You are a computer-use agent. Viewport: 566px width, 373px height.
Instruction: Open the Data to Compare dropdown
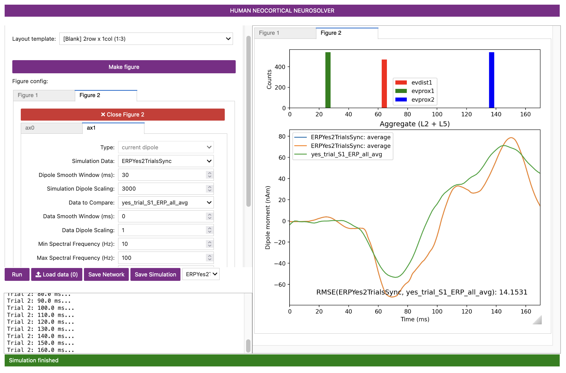tap(166, 203)
